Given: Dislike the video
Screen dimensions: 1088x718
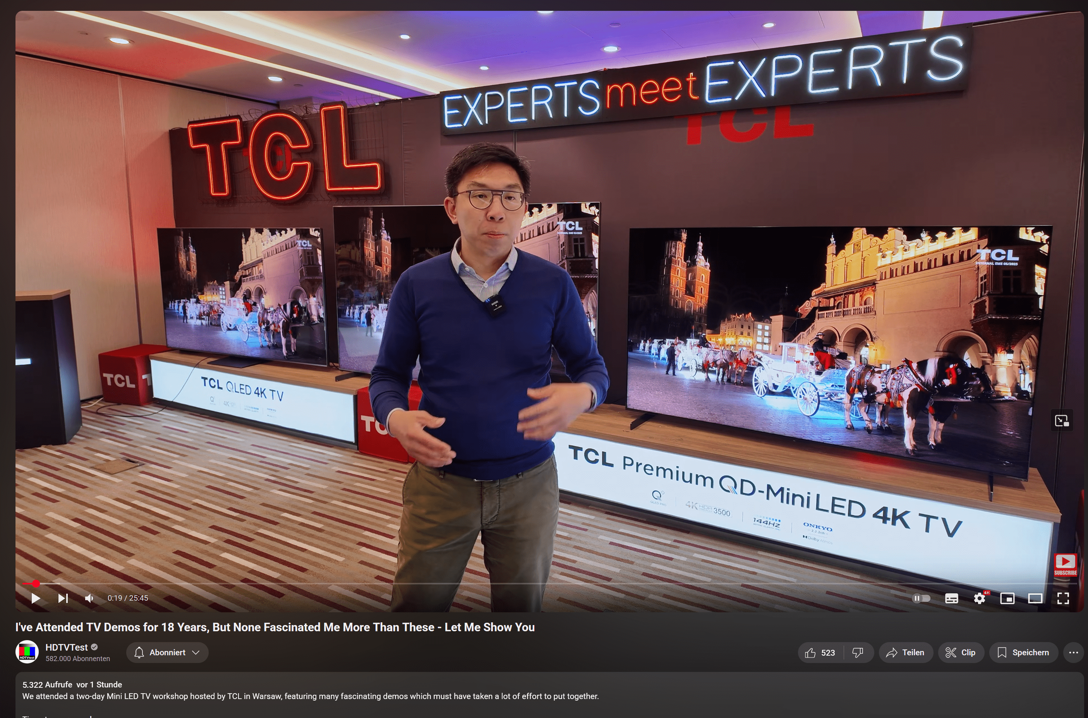Looking at the screenshot, I should coord(858,653).
